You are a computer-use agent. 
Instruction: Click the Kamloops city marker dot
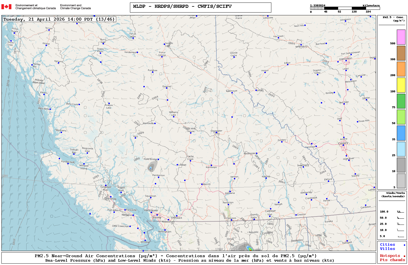[211, 165]
